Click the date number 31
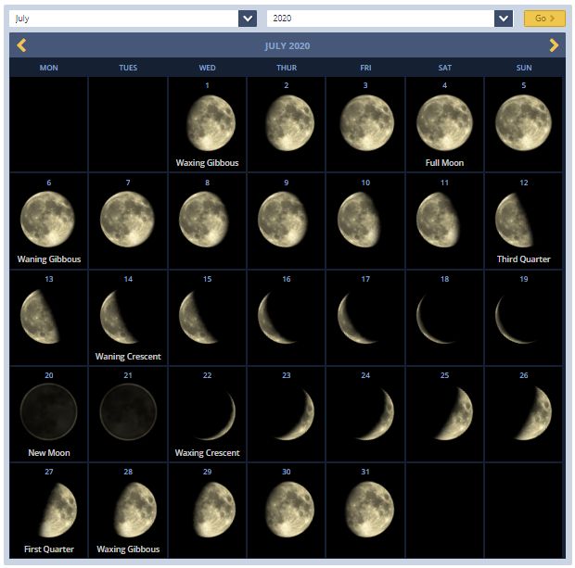Image resolution: width=575 pixels, height=568 pixels. click(x=365, y=472)
